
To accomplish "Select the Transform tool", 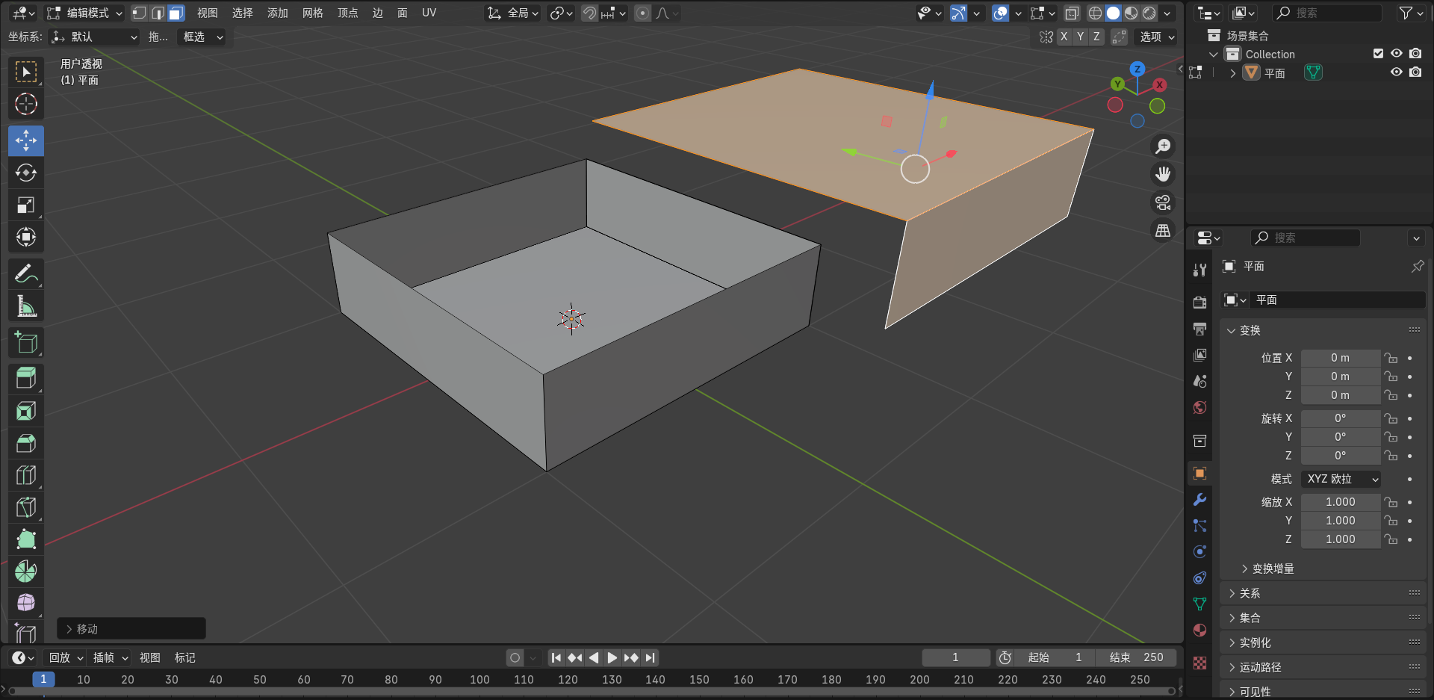I will (x=26, y=237).
